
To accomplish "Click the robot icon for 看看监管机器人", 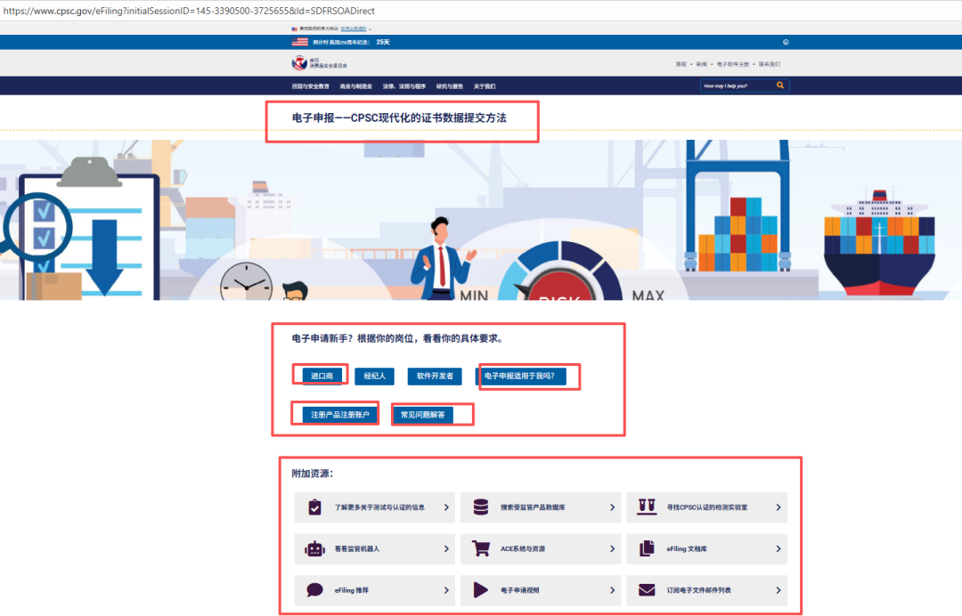I will click(x=314, y=548).
